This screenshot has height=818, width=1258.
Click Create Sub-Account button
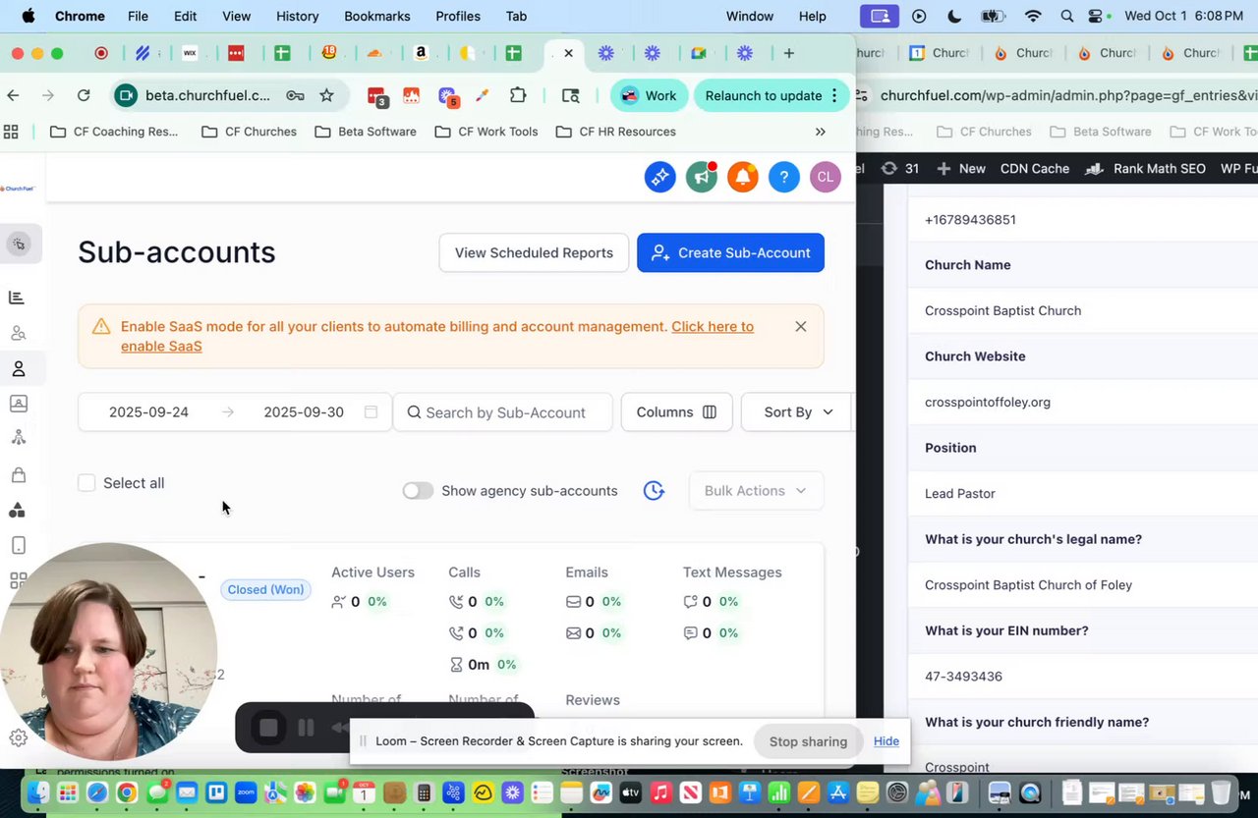[730, 252]
